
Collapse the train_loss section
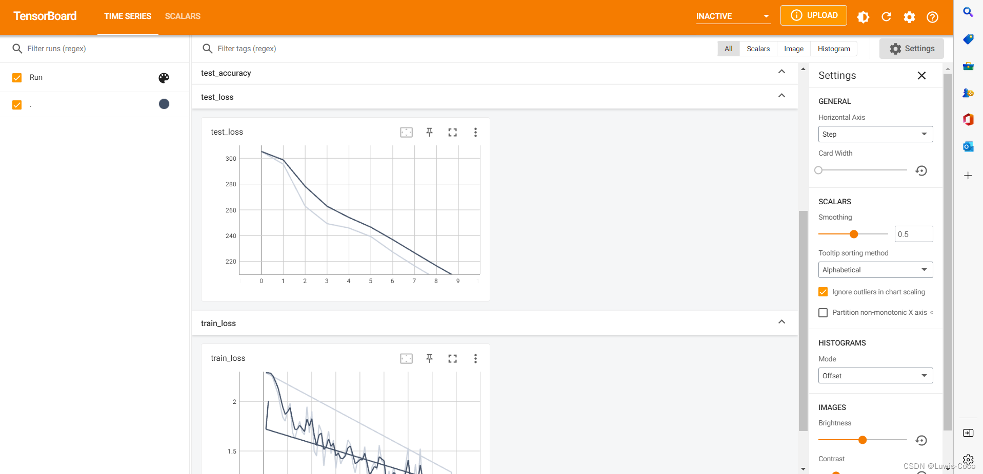tap(781, 322)
